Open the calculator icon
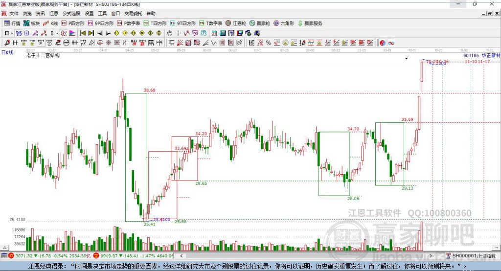Image resolution: width=501 pixels, height=271 pixels. coord(223,33)
